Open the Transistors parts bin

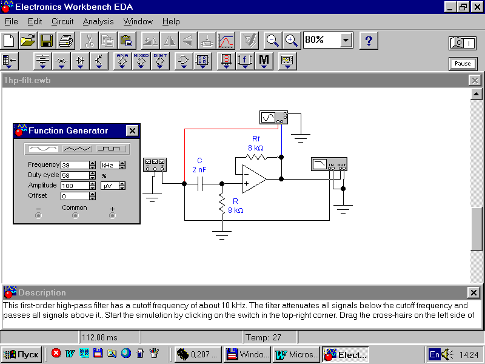tap(99, 61)
